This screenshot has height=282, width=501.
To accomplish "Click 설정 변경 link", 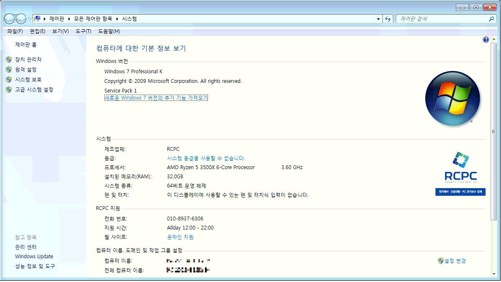I will point(455,261).
